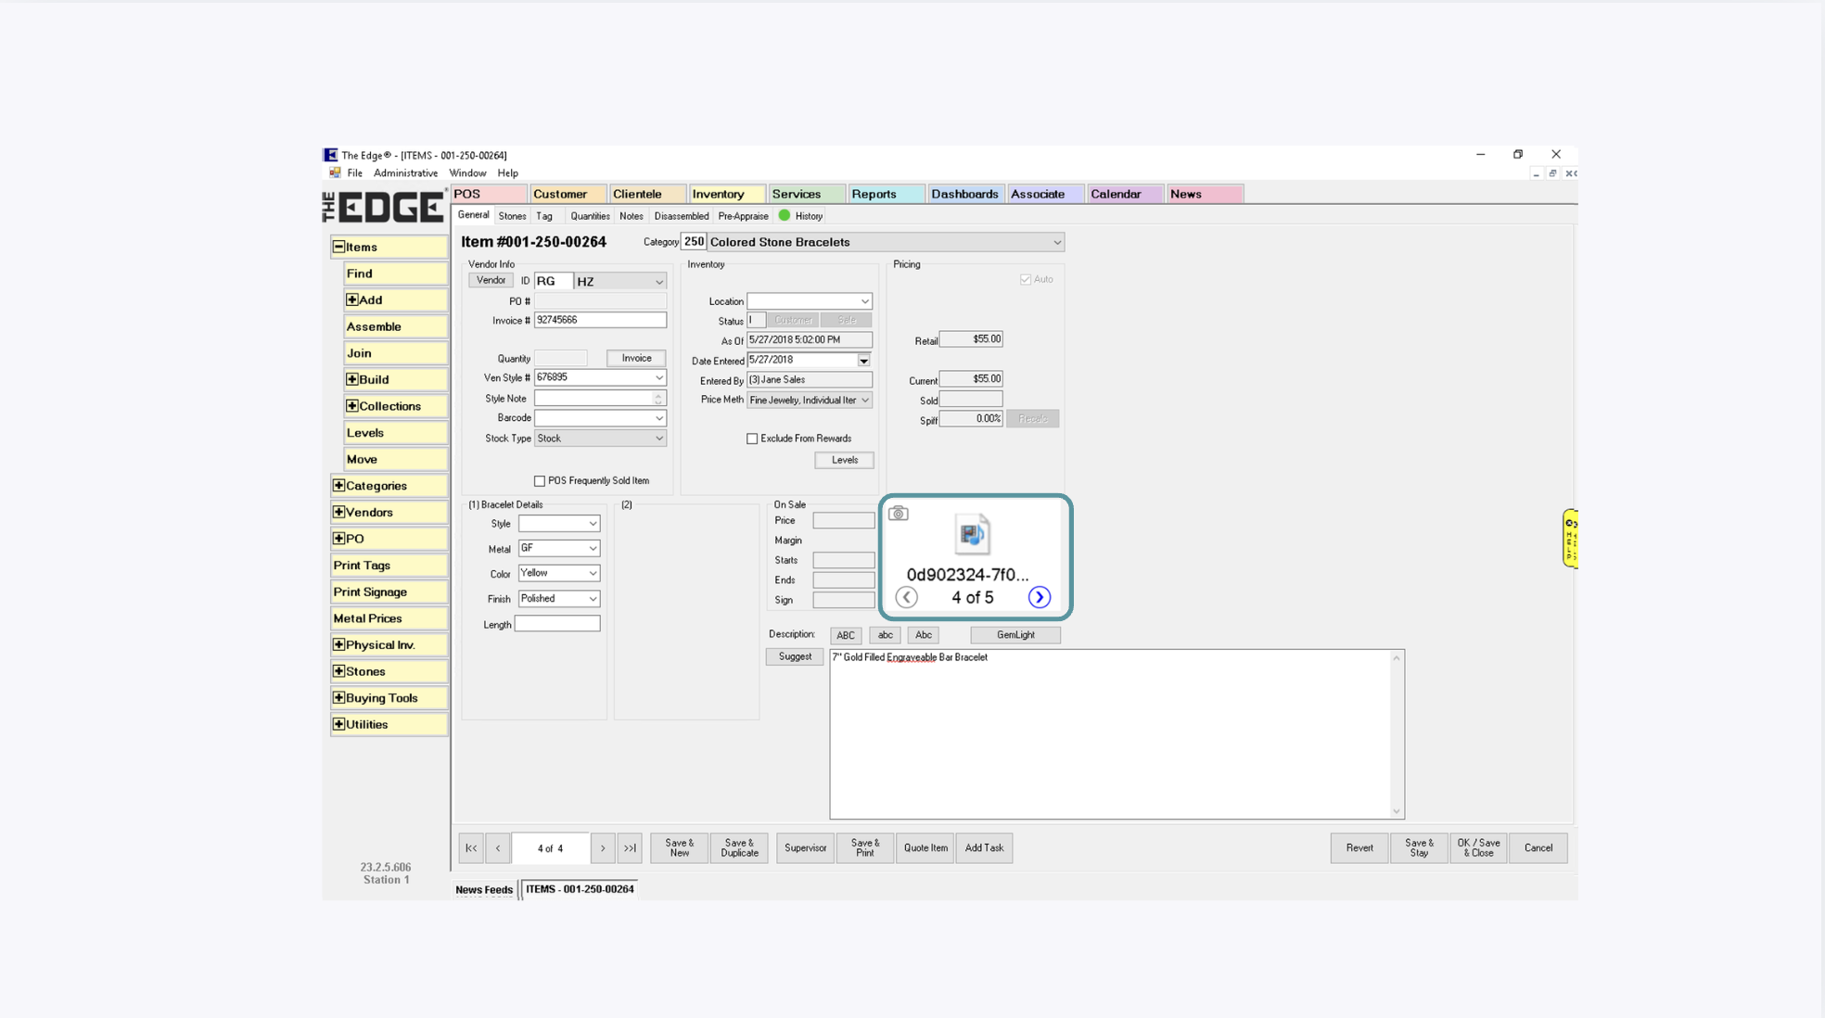Open the image file thumbnail icon
The height and width of the screenshot is (1018, 1825).
point(972,534)
